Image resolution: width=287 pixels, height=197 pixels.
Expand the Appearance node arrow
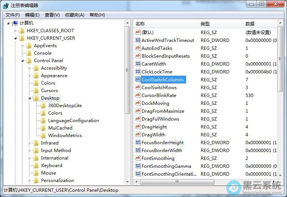point(30,76)
